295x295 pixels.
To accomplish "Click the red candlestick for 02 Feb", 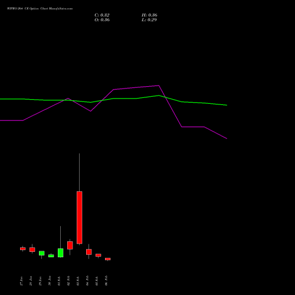I will click(70, 245).
